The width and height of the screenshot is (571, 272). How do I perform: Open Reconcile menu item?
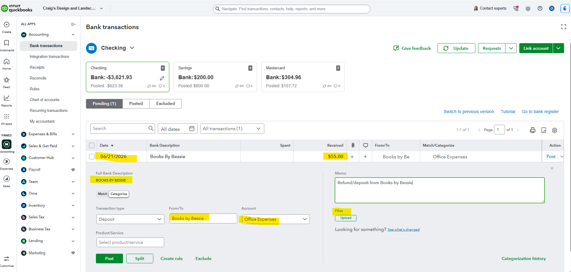click(38, 78)
